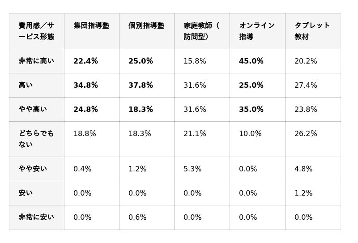Select the 0.6% cell in 非常に安い row
Image resolution: width=358 pixels, height=243 pixels.
pyautogui.click(x=137, y=217)
